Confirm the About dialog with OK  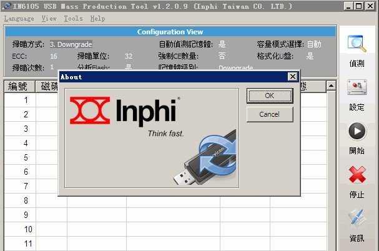coord(270,96)
